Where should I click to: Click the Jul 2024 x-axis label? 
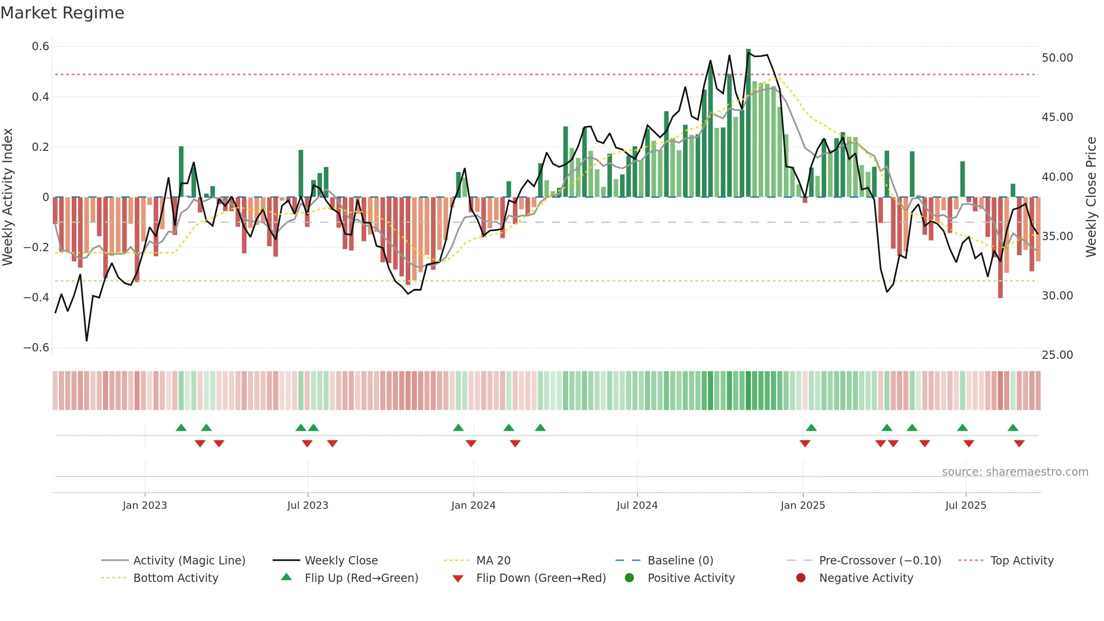click(637, 505)
